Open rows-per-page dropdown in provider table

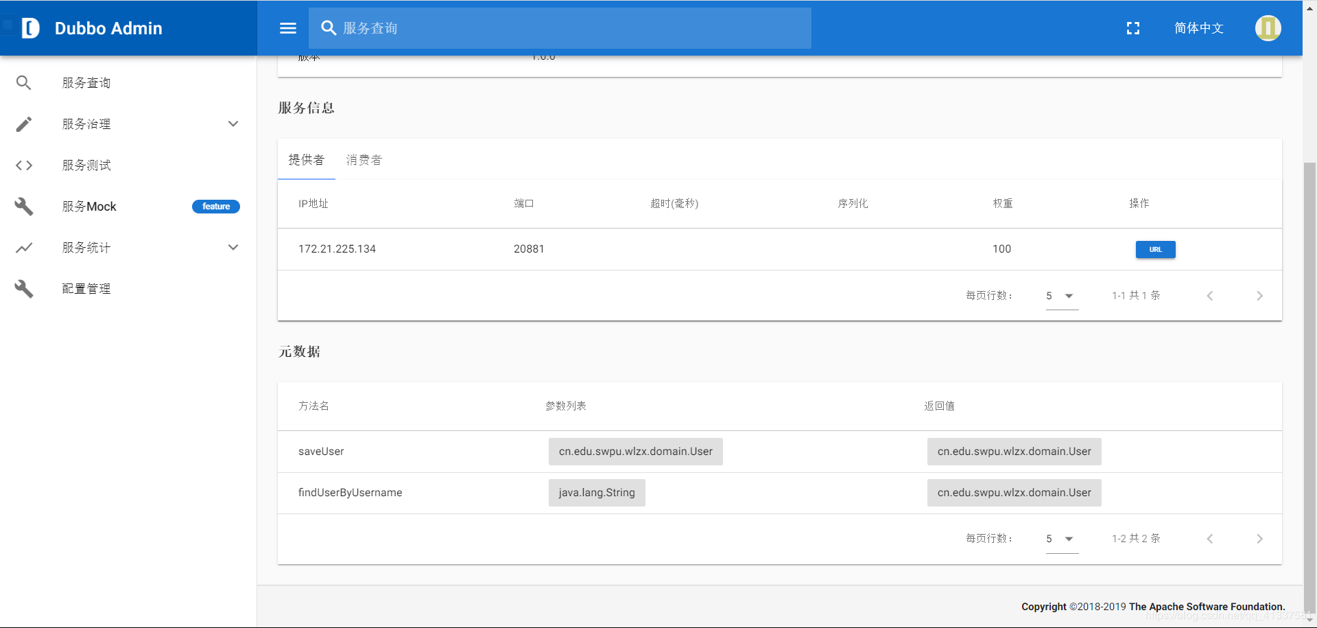(1062, 296)
